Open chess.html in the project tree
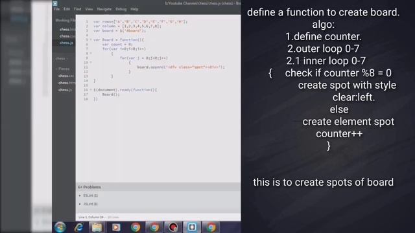Image resolution: width=415 pixels, height=233 pixels. click(67, 83)
